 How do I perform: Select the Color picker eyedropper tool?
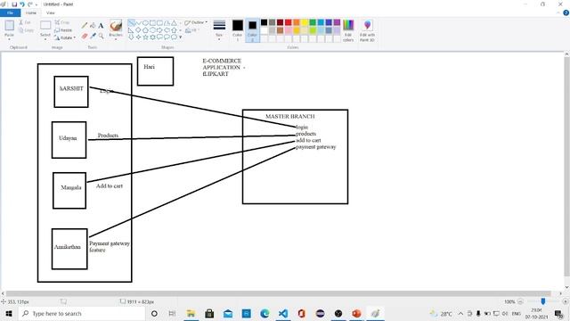point(93,36)
